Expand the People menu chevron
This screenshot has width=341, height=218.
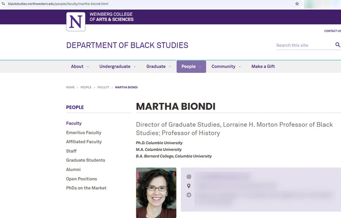pos(200,67)
